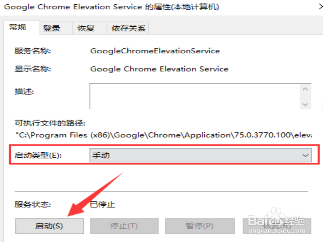The image size is (323, 242).
Task: Open the 登录 tab
Action: [56, 28]
